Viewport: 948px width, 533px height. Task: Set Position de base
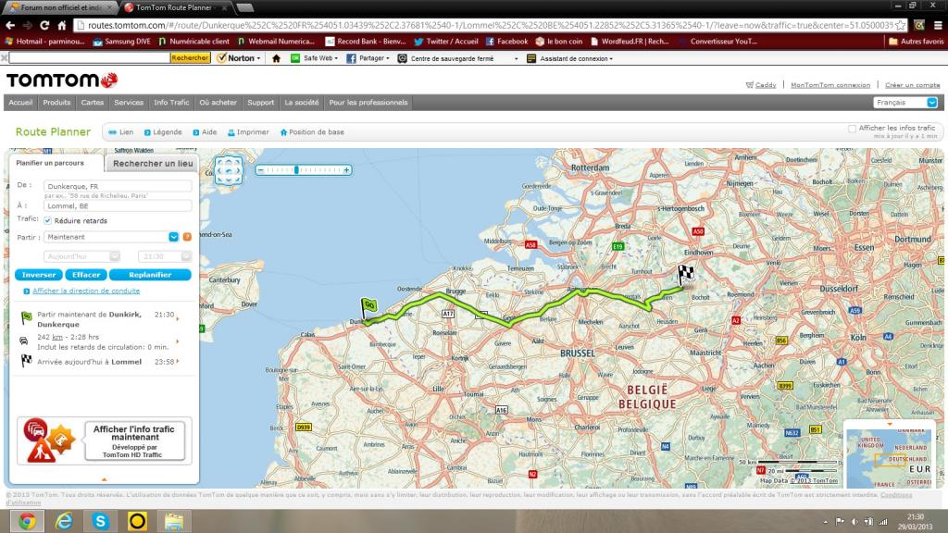(311, 132)
